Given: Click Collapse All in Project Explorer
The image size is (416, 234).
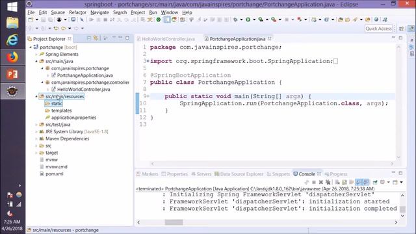Looking at the screenshot, I should (89, 38).
